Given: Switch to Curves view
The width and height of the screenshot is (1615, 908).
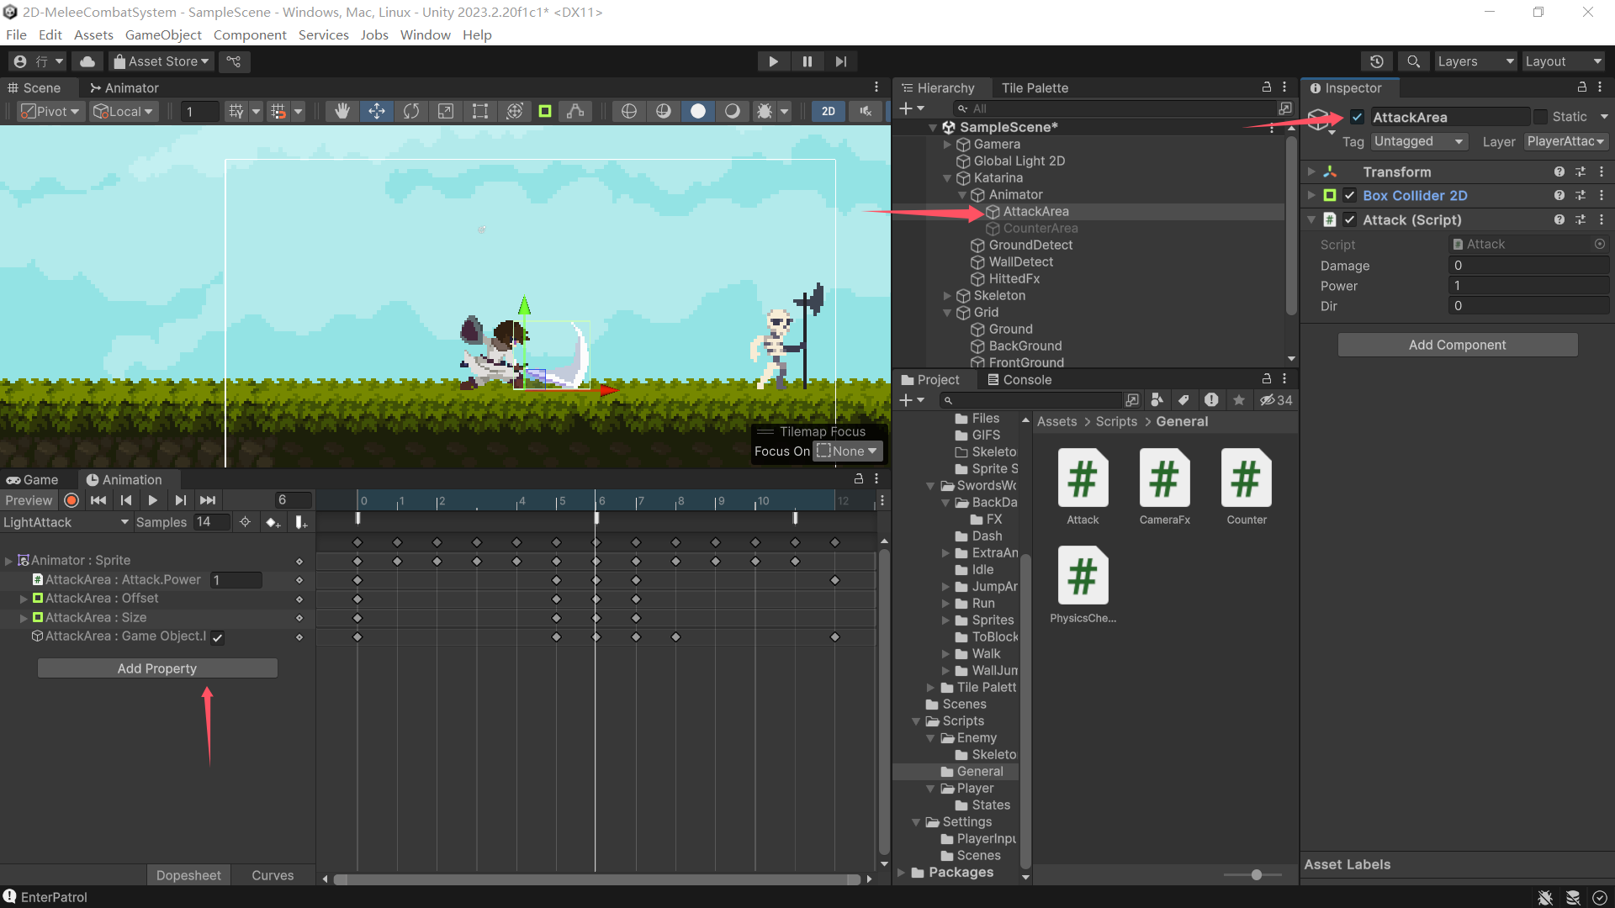Looking at the screenshot, I should click(x=273, y=875).
